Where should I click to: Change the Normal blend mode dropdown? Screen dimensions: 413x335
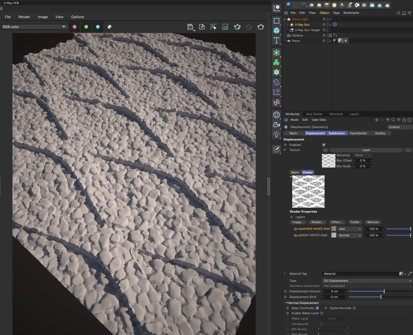pyautogui.click(x=350, y=235)
